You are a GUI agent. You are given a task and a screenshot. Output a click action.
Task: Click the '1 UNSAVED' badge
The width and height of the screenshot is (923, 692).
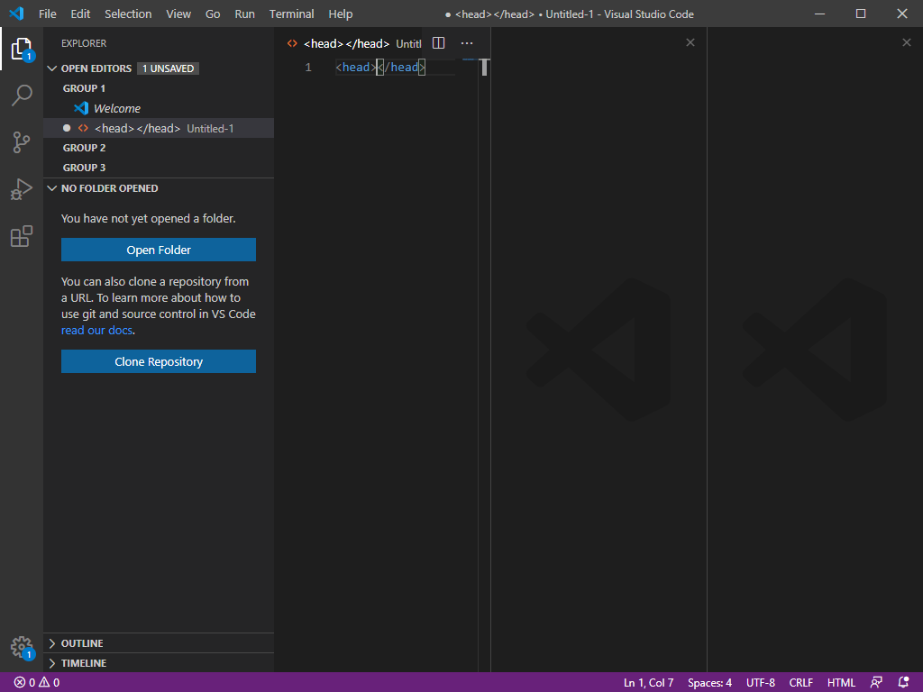169,68
